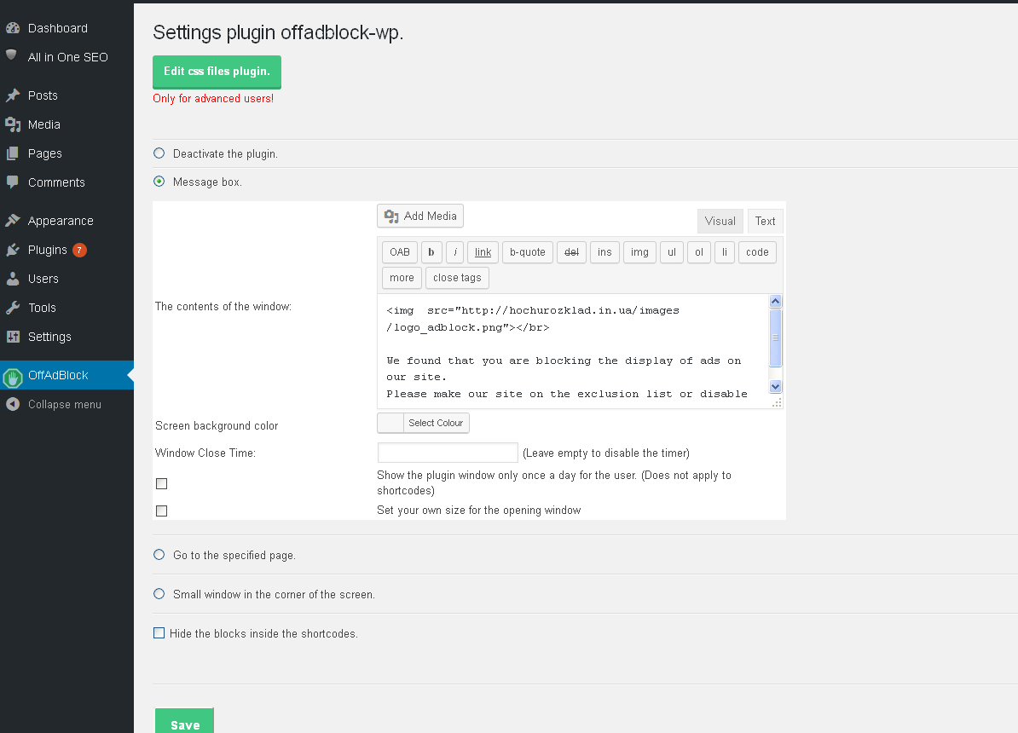Open All in One SEO menu
This screenshot has height=733, width=1018.
pyautogui.click(x=67, y=57)
